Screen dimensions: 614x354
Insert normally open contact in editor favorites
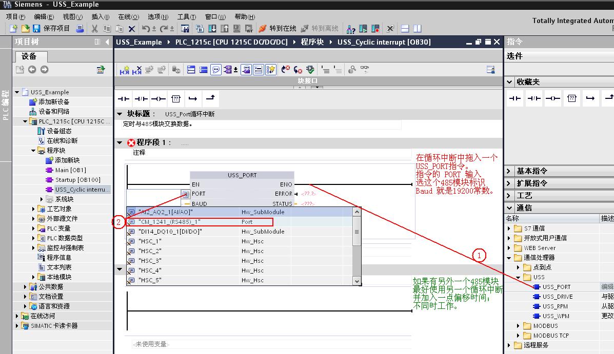[123, 98]
